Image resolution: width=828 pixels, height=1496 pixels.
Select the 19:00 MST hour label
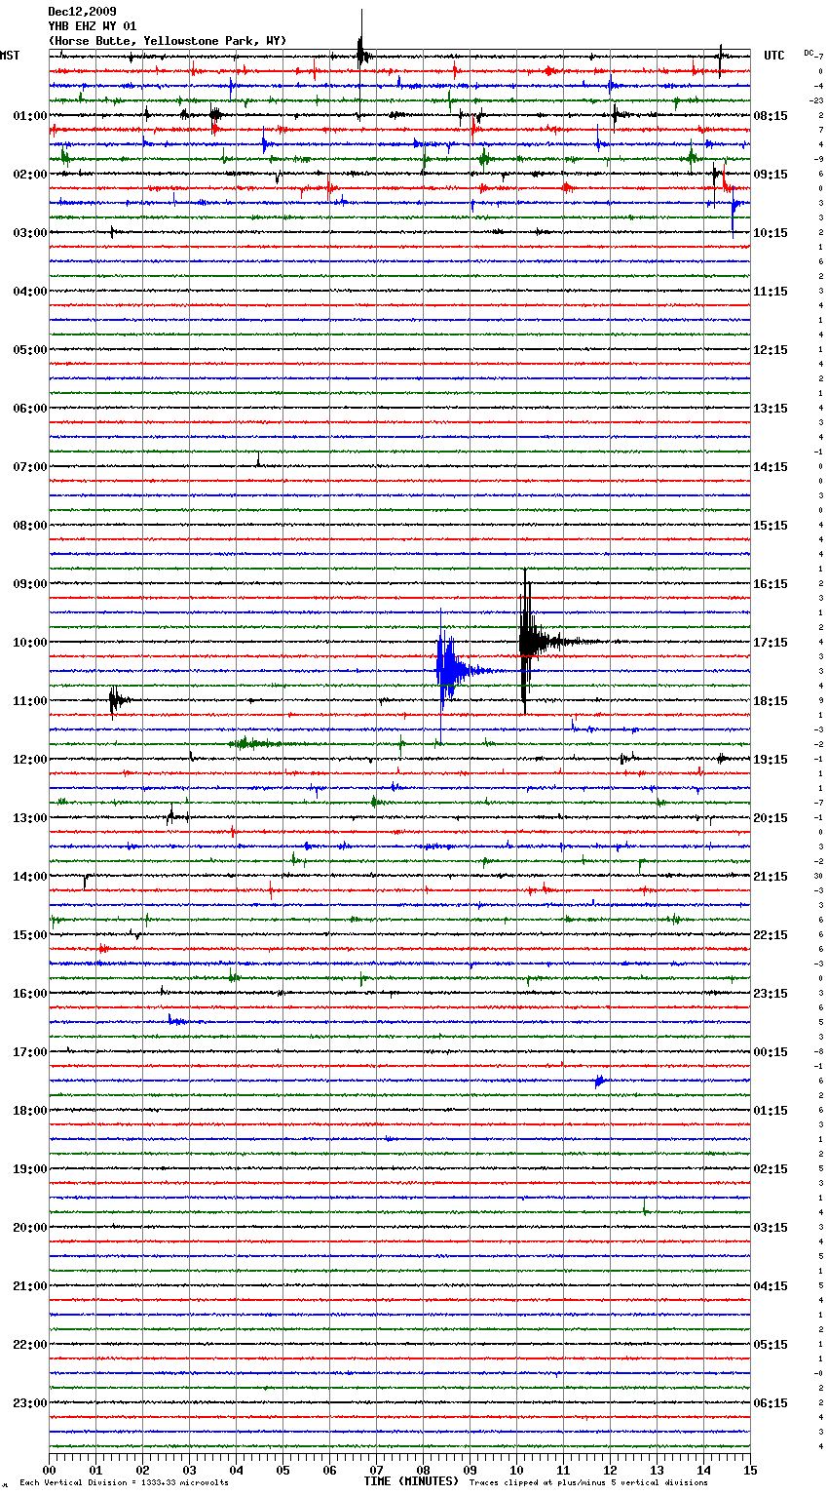(x=30, y=1169)
